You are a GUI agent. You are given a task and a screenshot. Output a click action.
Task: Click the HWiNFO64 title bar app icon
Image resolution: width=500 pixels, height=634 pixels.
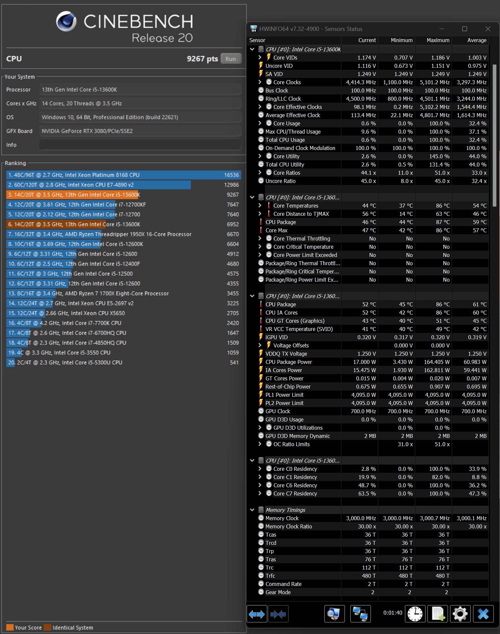(x=253, y=29)
